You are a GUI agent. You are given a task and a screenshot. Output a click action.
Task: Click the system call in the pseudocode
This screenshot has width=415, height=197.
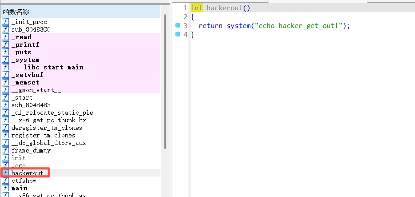(x=238, y=26)
